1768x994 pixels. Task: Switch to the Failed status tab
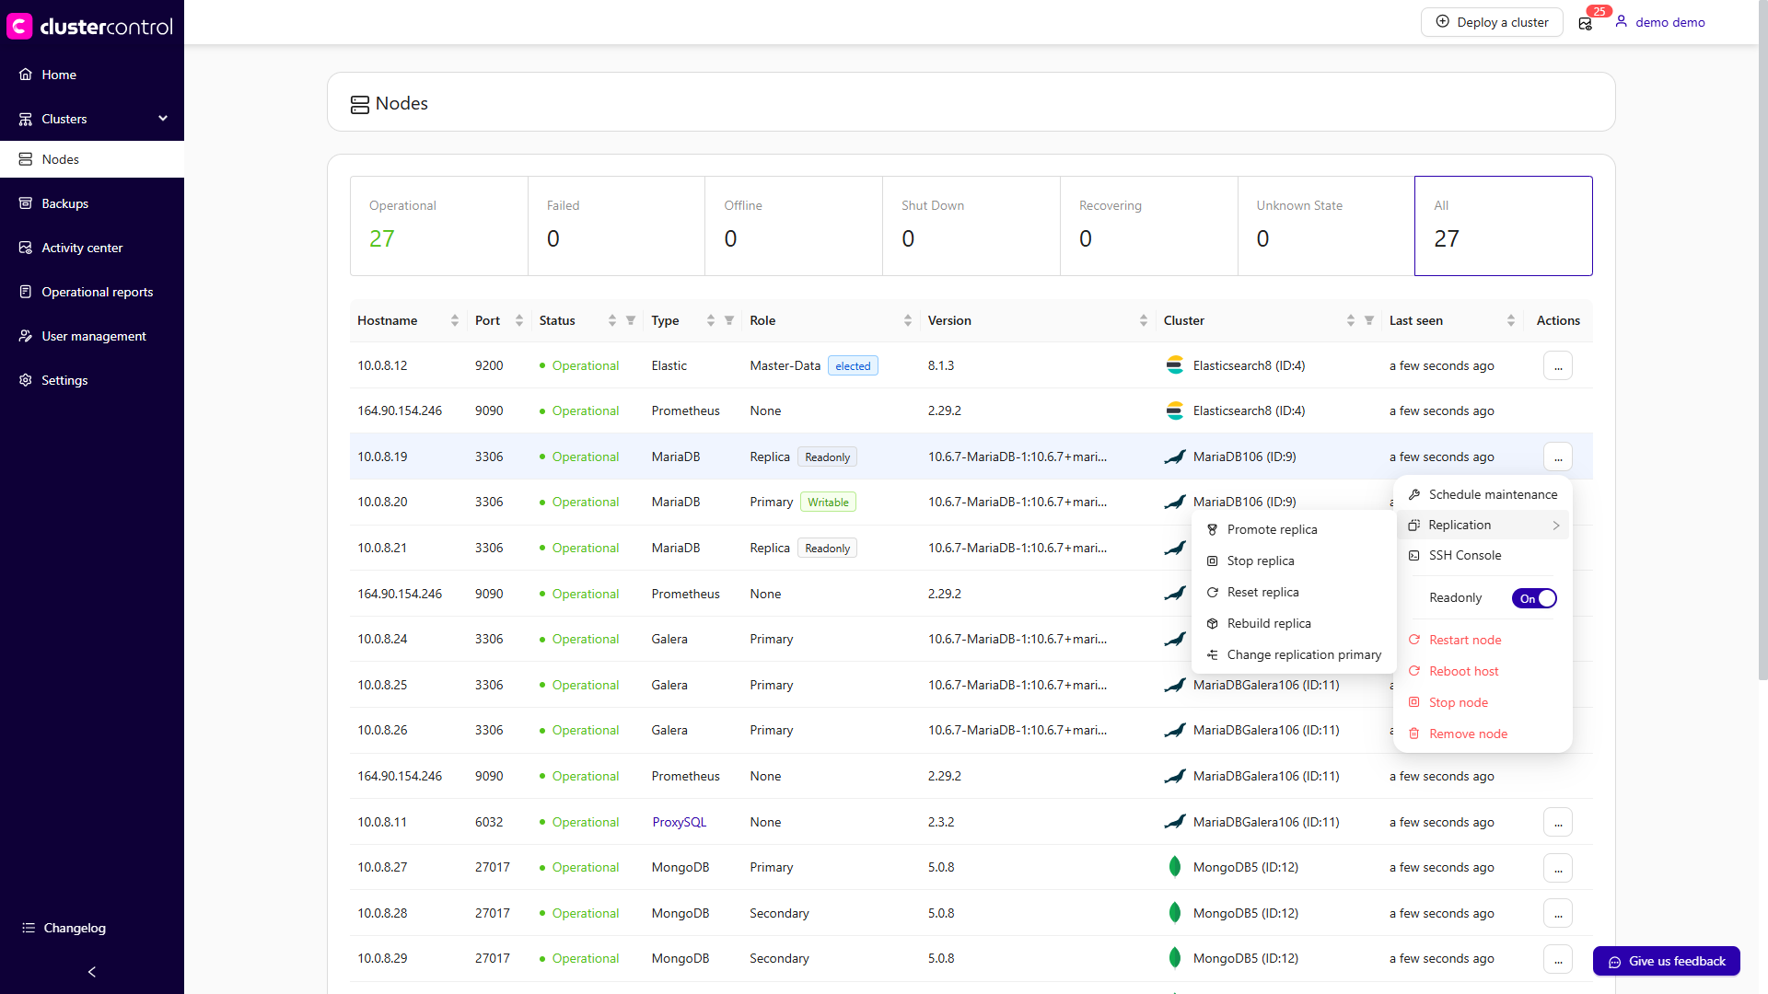(615, 225)
